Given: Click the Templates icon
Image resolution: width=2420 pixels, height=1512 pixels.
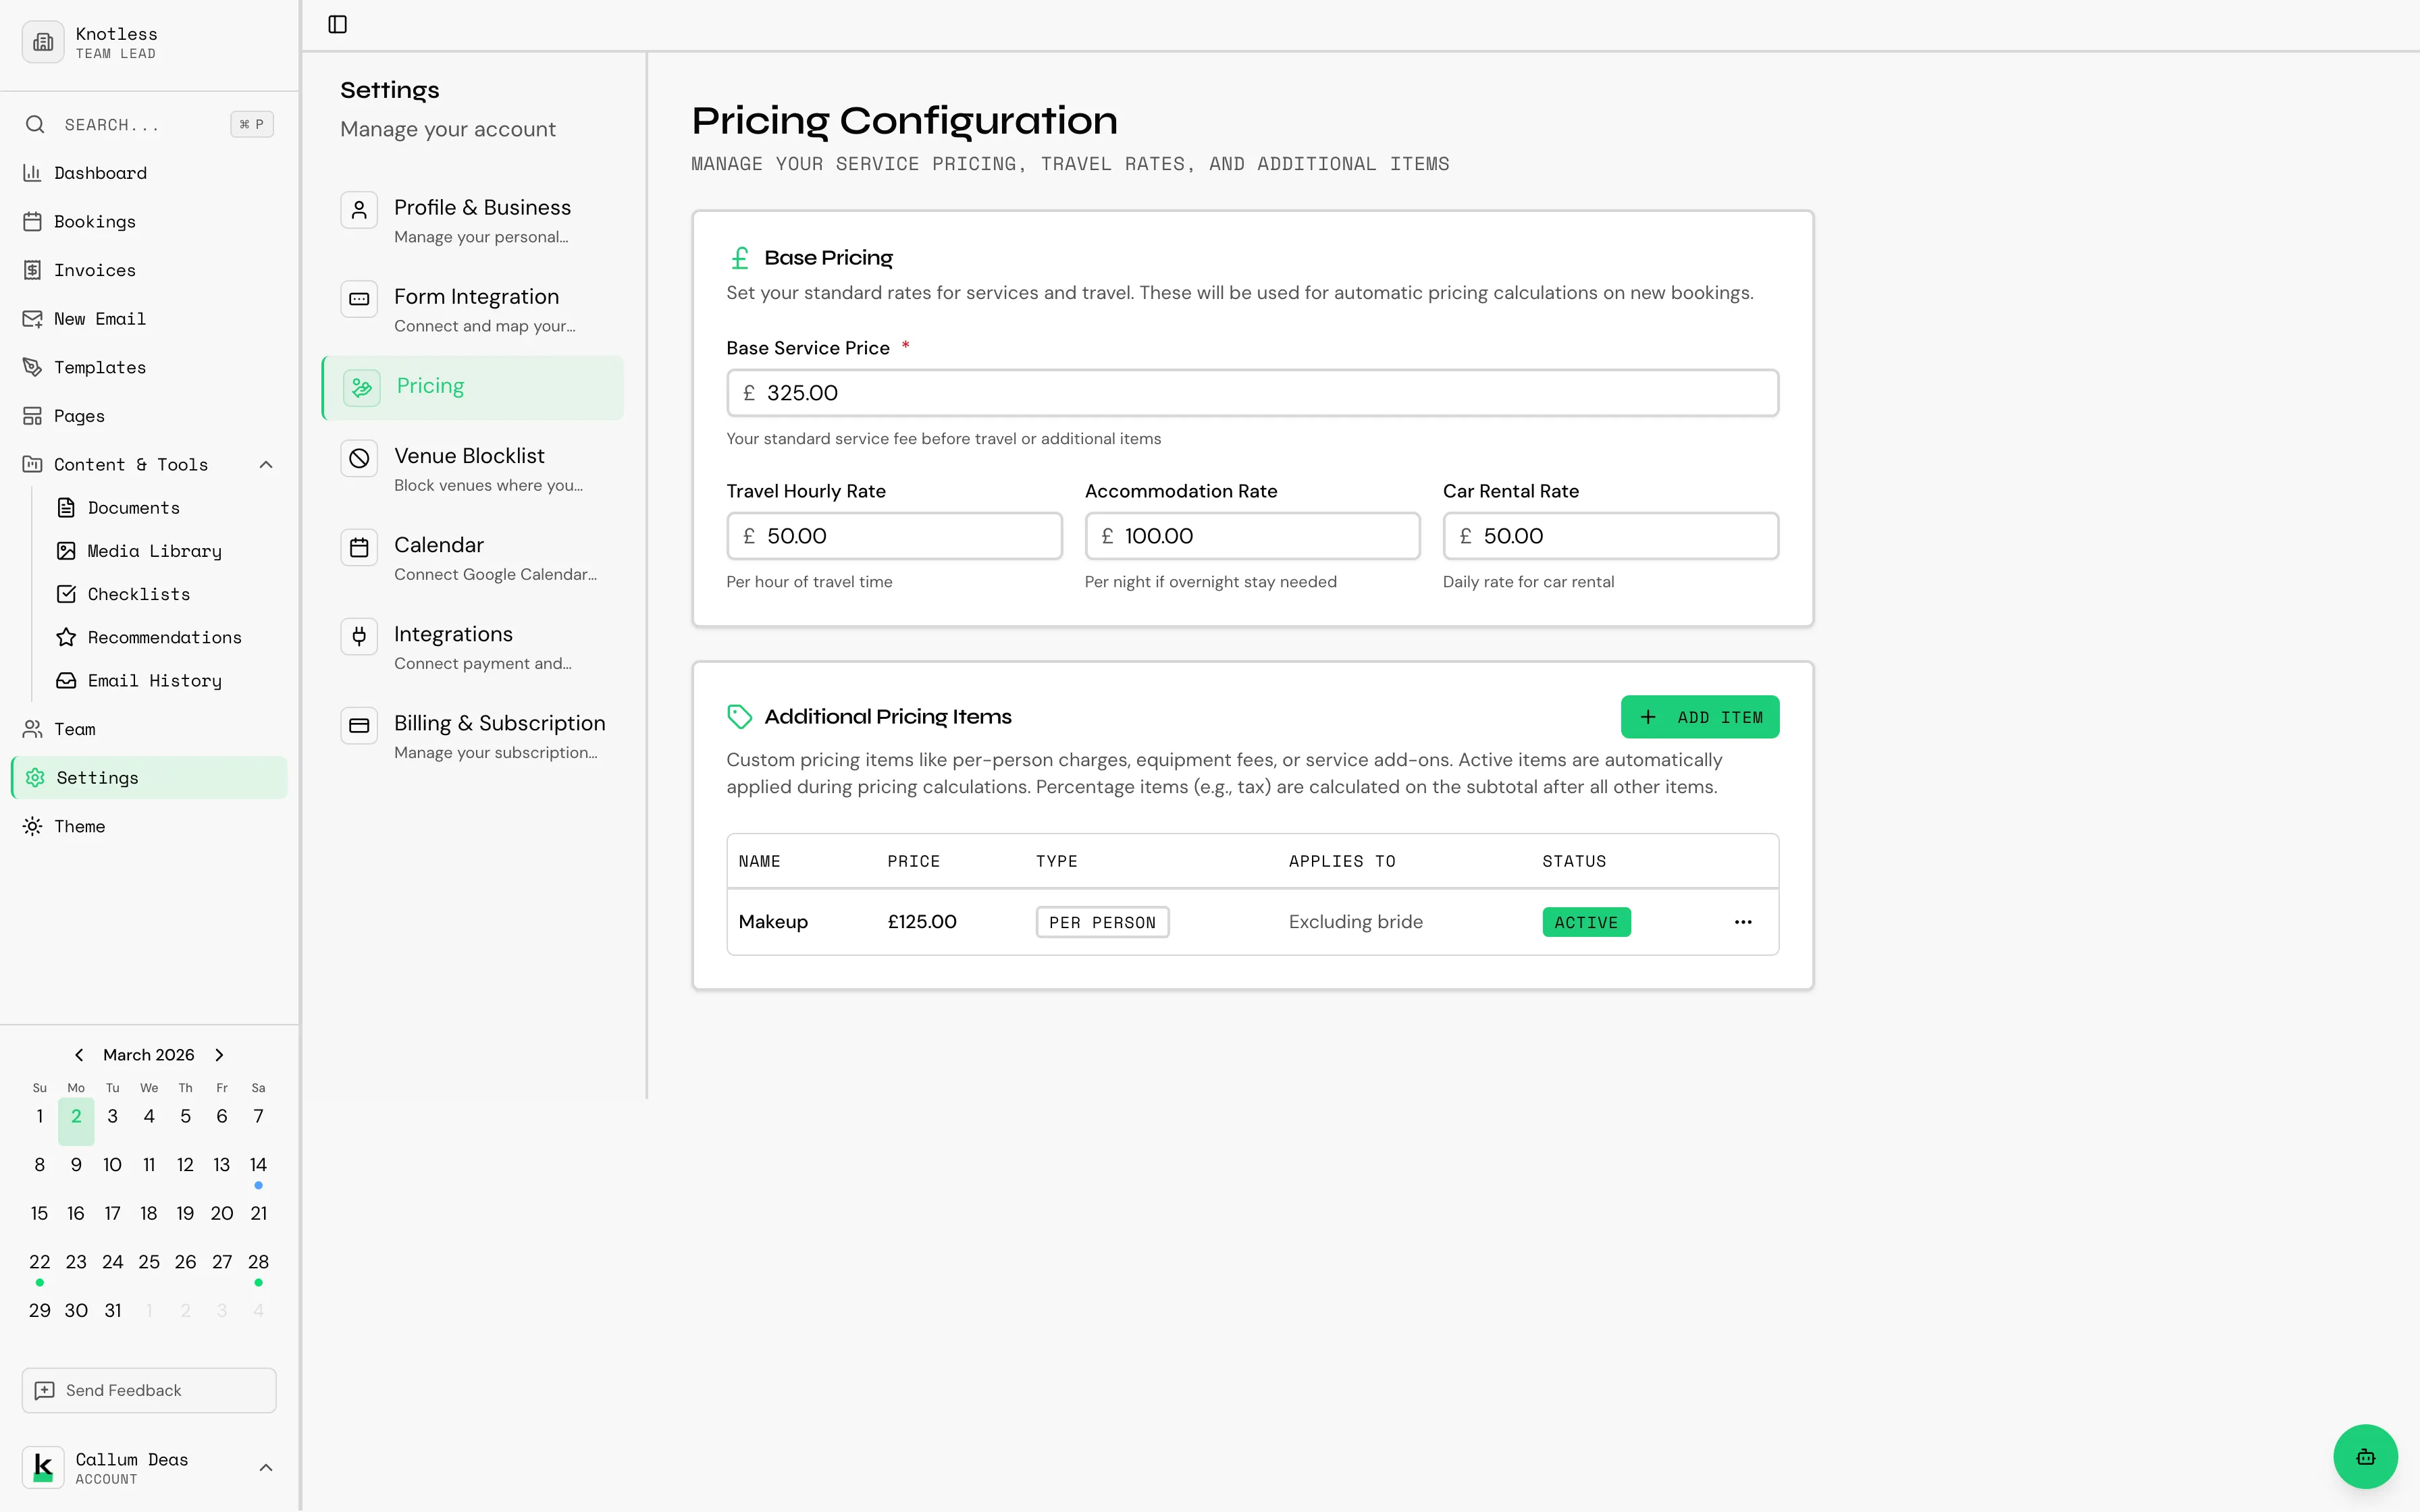Looking at the screenshot, I should coord(33,367).
